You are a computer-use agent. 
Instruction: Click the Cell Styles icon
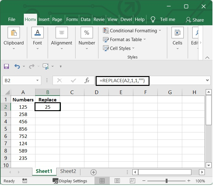(106, 48)
